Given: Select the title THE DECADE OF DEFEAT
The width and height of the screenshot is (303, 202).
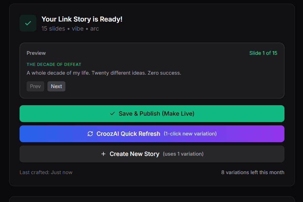Looking at the screenshot, I should point(54,64).
